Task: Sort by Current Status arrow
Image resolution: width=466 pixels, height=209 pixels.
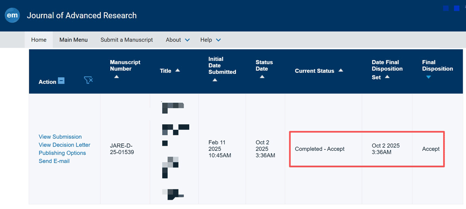Action: click(x=341, y=71)
